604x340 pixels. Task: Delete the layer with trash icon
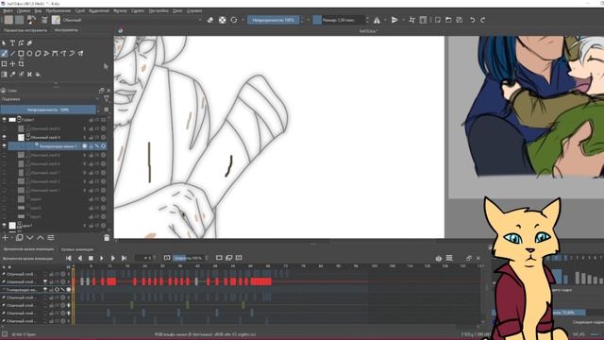107,238
